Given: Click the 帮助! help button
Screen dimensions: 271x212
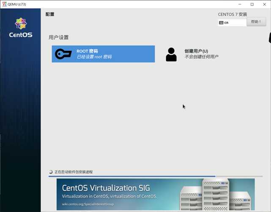Looking at the screenshot, I should [256, 22].
